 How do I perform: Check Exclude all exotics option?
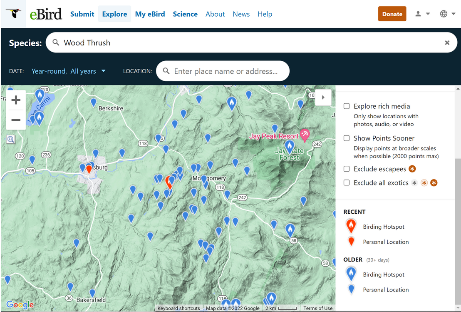(347, 183)
